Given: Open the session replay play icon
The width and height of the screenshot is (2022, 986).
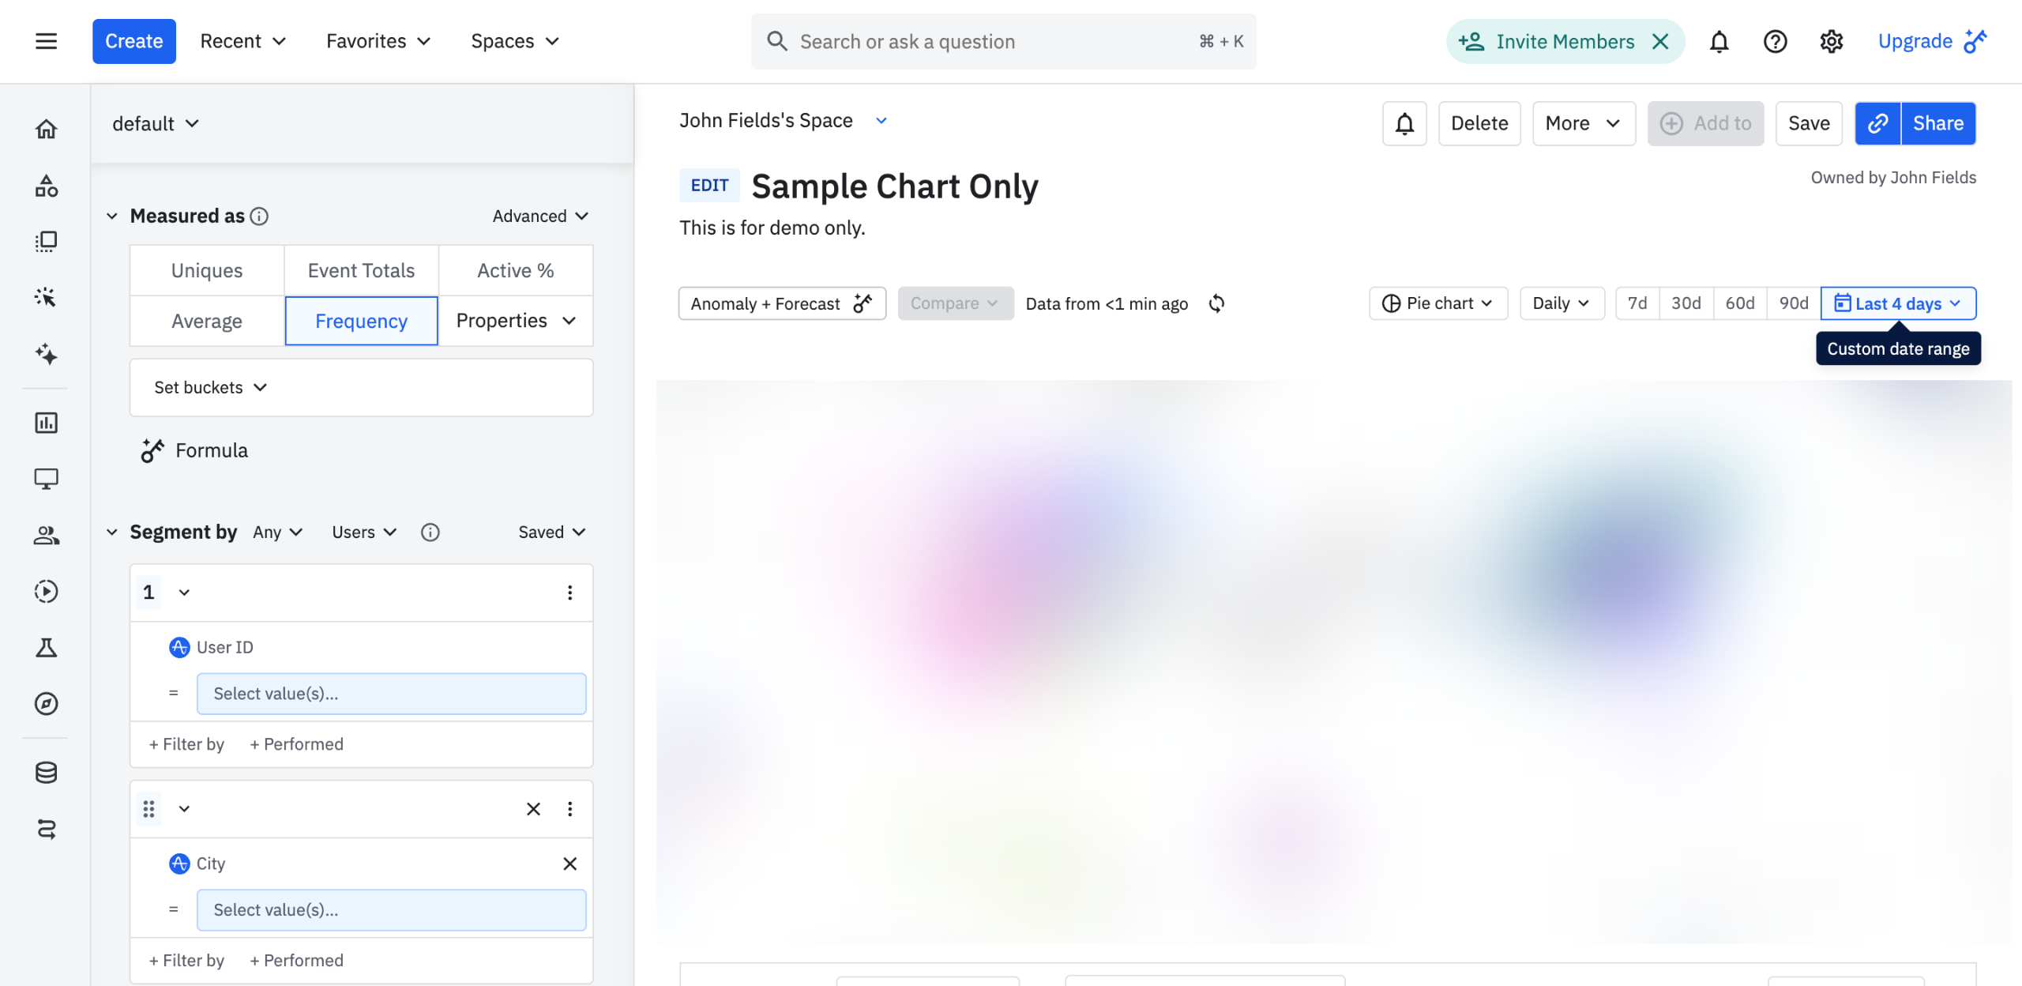Looking at the screenshot, I should tap(46, 591).
